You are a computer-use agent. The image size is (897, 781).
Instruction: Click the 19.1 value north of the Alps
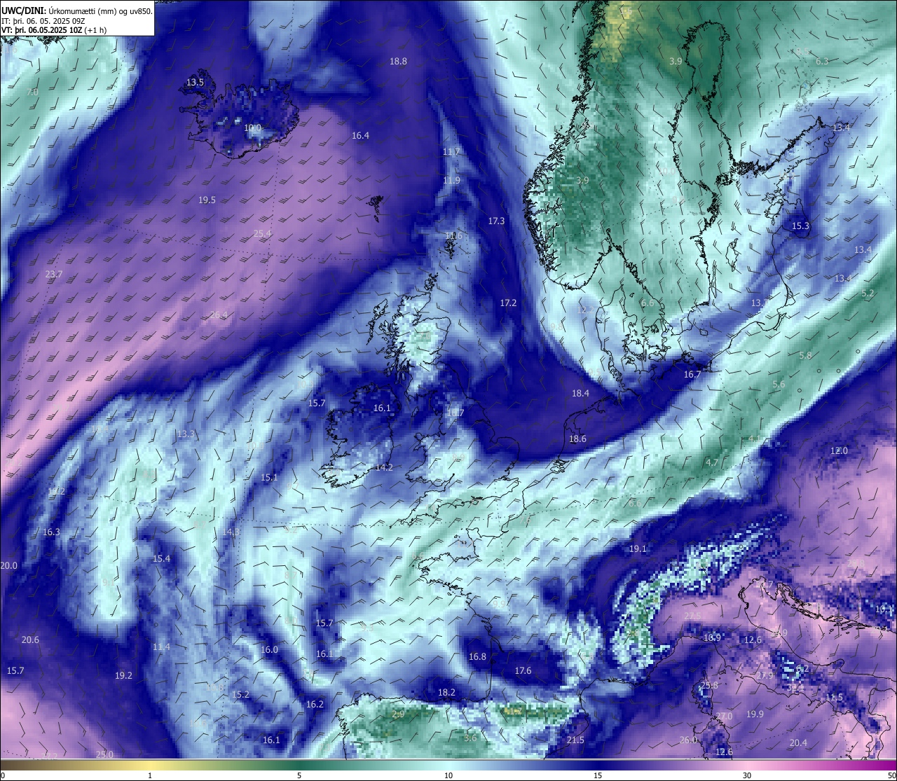638,548
